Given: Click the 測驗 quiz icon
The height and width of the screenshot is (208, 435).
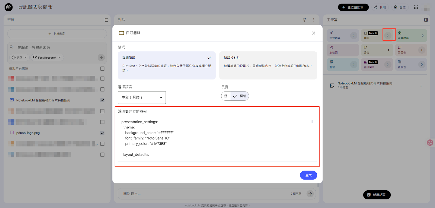Looking at the screenshot, I should pos(331,62).
